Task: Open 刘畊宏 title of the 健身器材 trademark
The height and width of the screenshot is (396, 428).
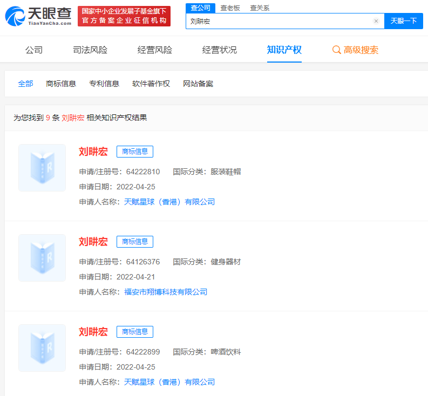Action: 93,242
